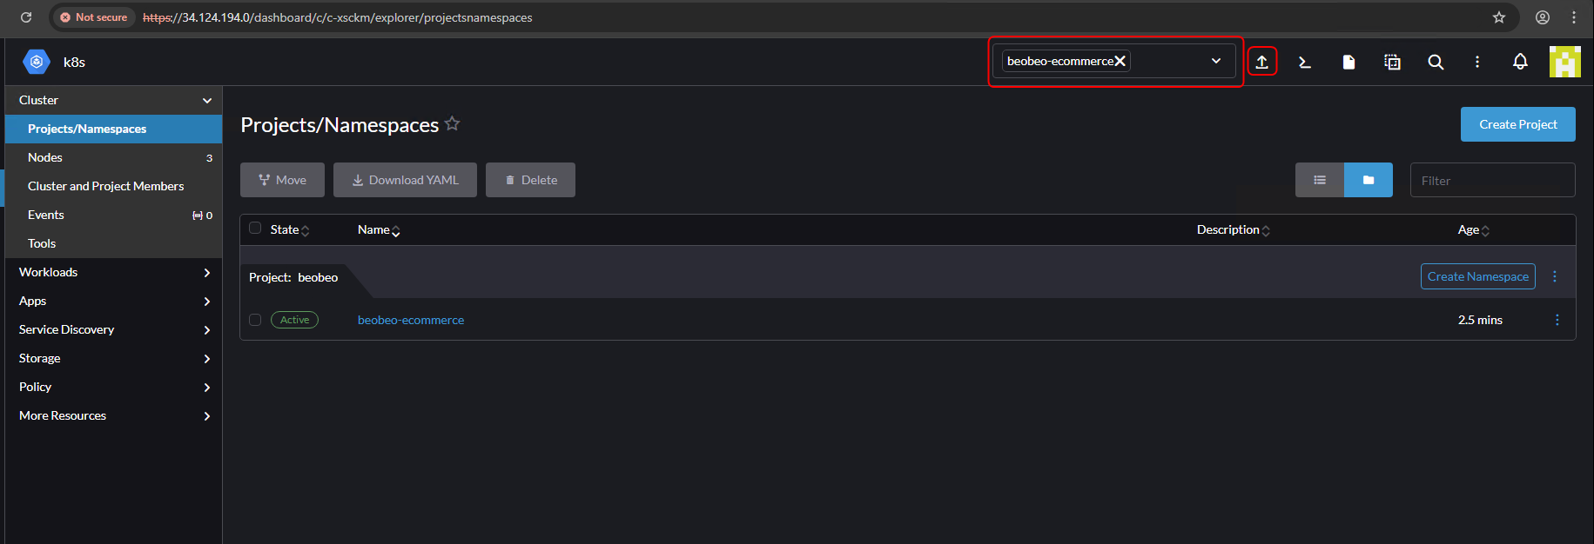Open the notifications bell icon
Image resolution: width=1594 pixels, height=544 pixels.
(1520, 62)
